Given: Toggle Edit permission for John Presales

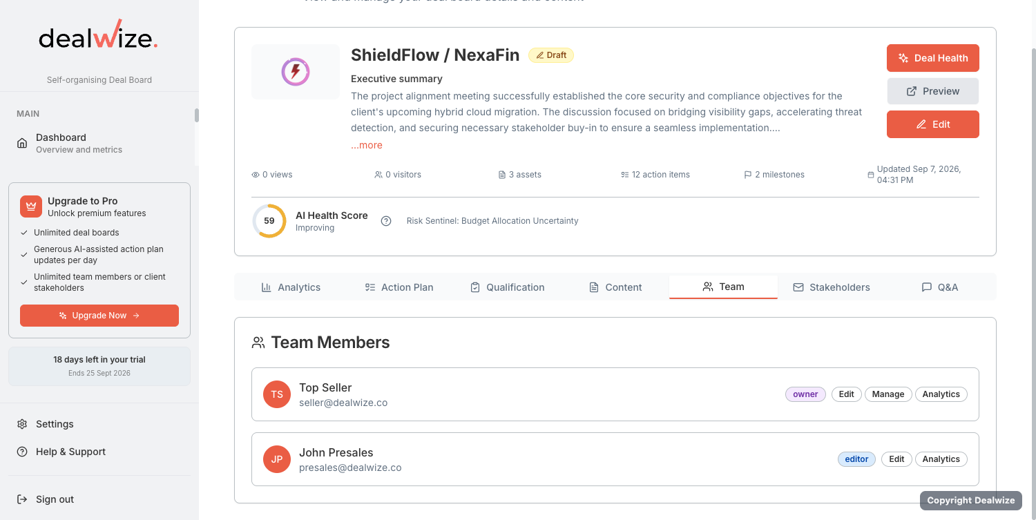Looking at the screenshot, I should click(896, 459).
